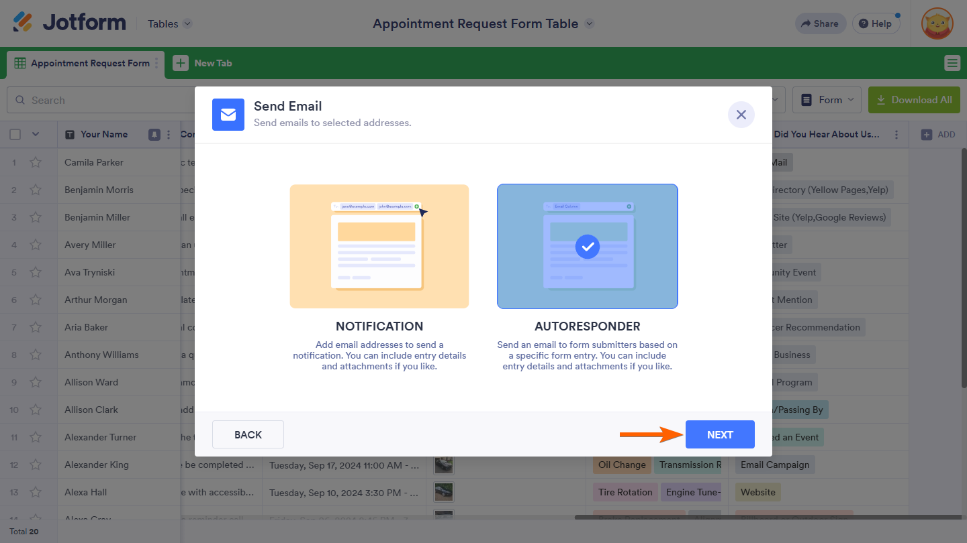The height and width of the screenshot is (543, 967).
Task: Click the Download All button
Action: 914,100
